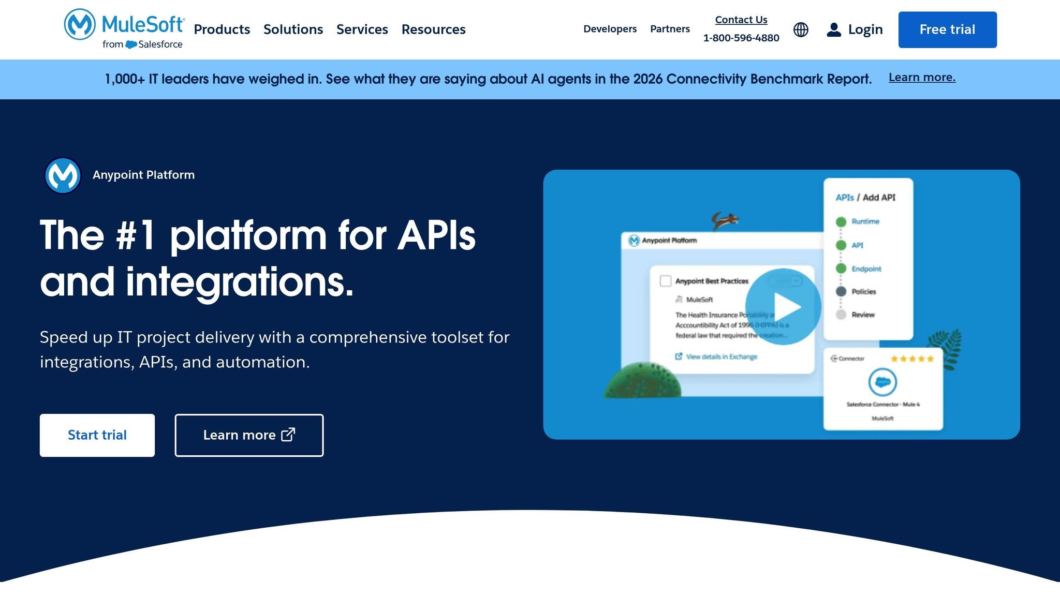Click the play button on the product video
The image size is (1060, 596).
click(x=785, y=306)
